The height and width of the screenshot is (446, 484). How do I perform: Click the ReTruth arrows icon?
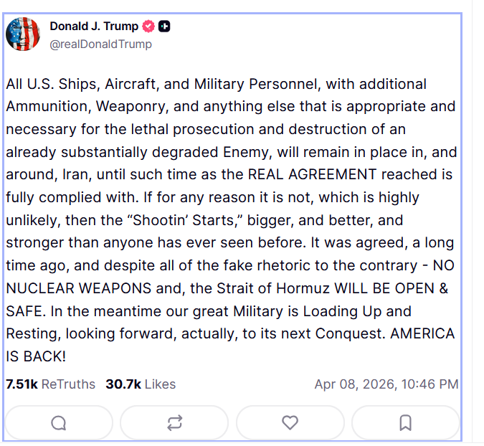(174, 423)
